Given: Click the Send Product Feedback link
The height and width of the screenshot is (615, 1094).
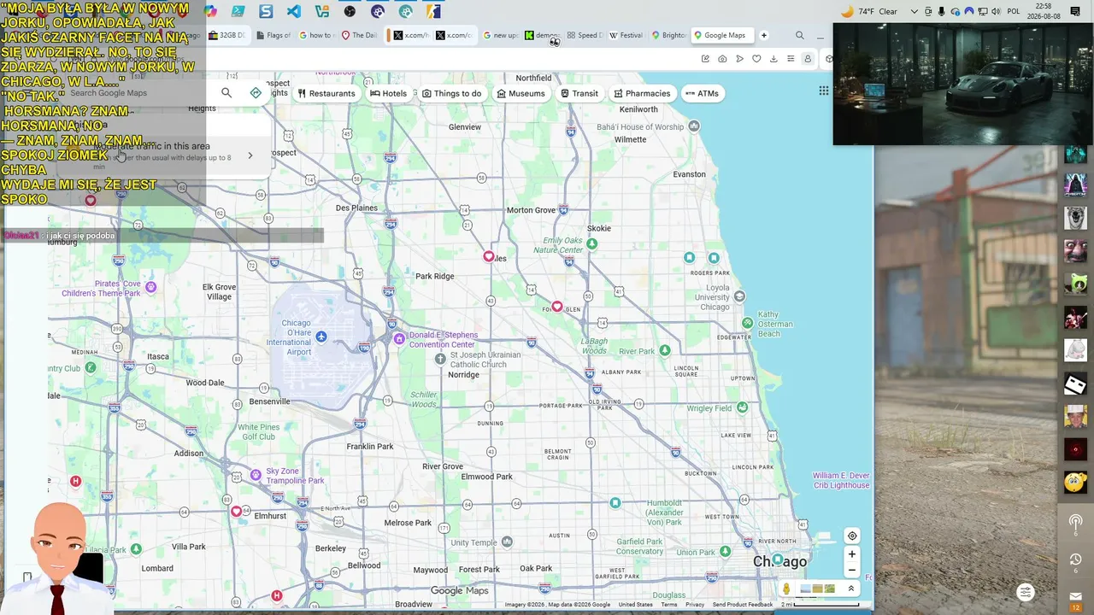Looking at the screenshot, I should coord(743,605).
